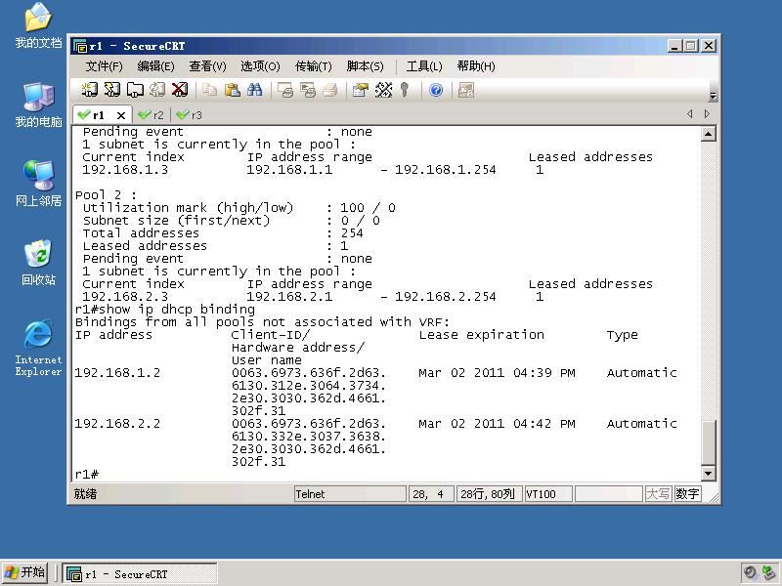Click IP address 192.168.2.2 in bindings
Image resolution: width=782 pixels, height=586 pixels.
pos(117,424)
